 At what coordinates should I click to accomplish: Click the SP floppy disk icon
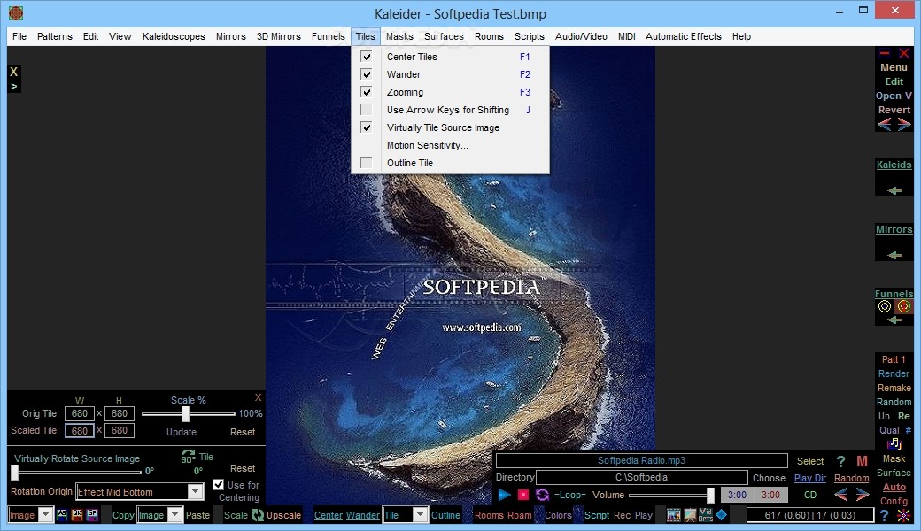(92, 514)
